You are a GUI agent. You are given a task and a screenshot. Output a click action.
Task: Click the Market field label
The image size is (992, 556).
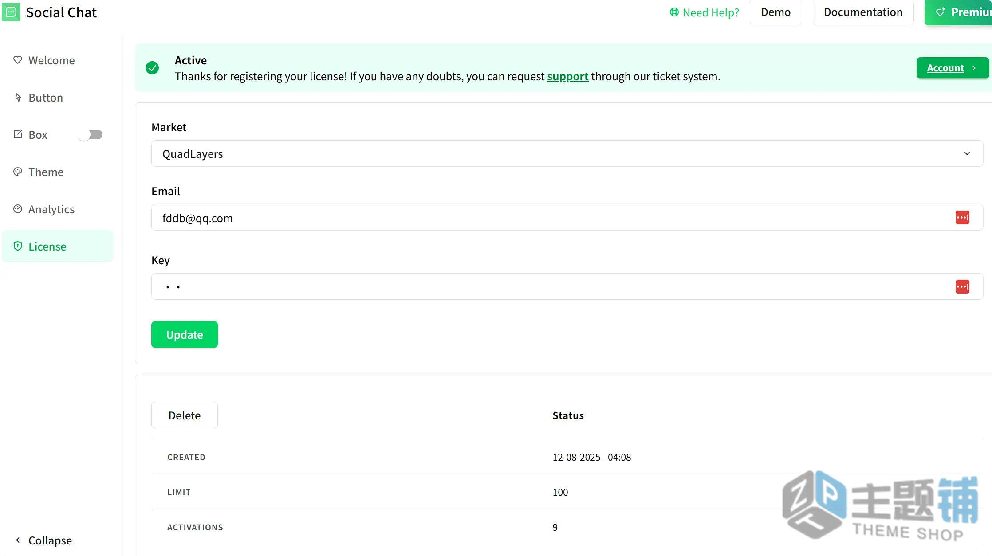(169, 127)
